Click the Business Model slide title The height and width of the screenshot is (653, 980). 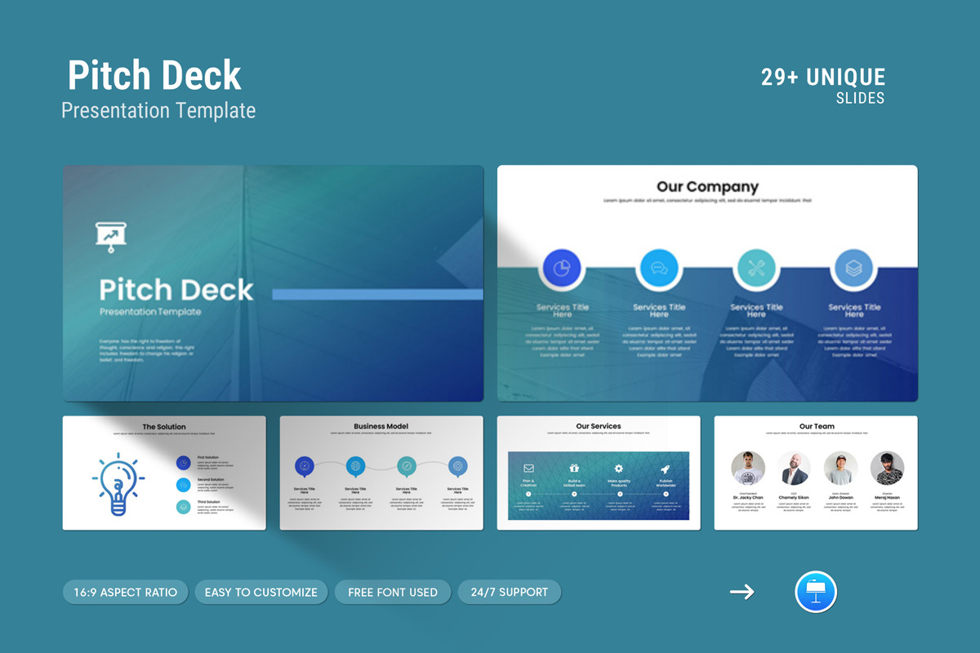tap(381, 426)
